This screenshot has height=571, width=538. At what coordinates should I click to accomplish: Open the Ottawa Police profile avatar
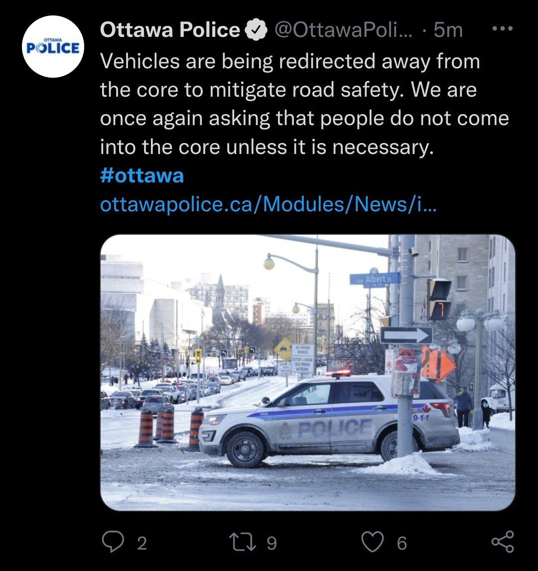point(53,47)
